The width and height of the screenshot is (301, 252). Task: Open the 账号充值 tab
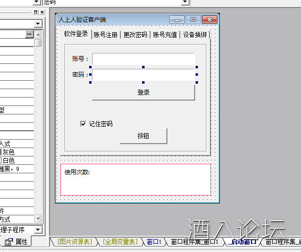165,35
